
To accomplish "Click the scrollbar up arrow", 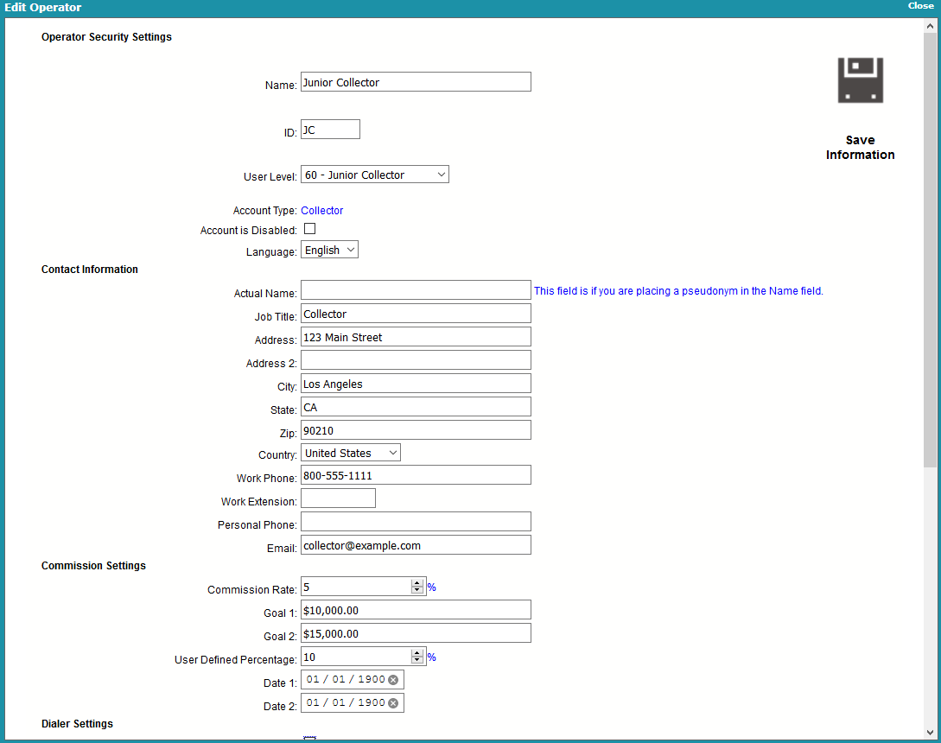I will click(x=930, y=26).
